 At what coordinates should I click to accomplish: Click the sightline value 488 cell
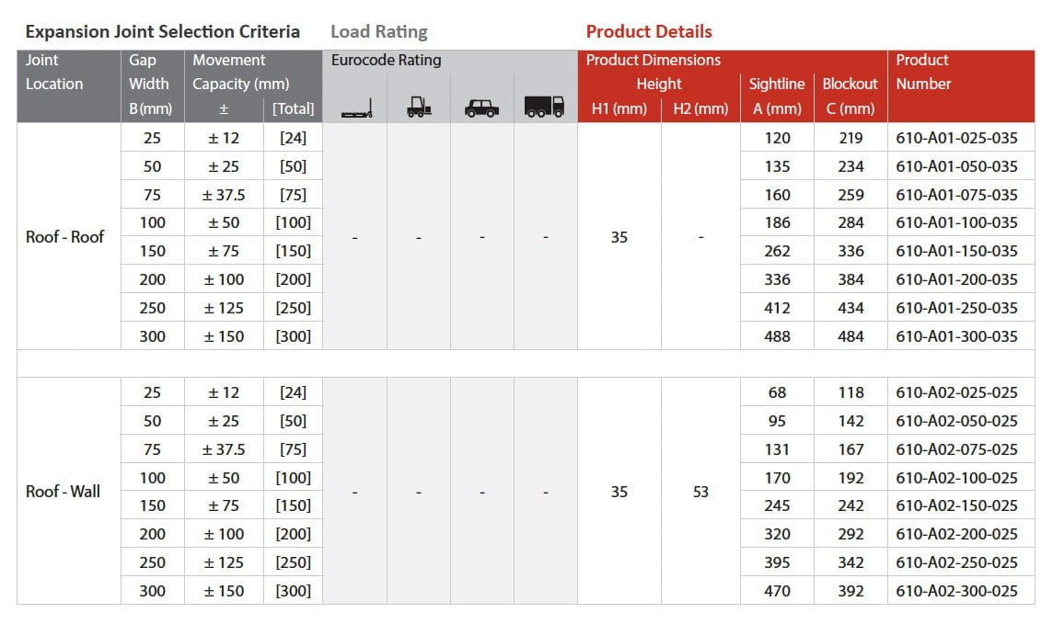click(x=777, y=336)
